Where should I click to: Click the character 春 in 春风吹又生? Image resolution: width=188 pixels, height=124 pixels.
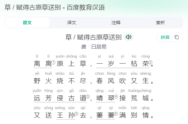tap(99, 81)
